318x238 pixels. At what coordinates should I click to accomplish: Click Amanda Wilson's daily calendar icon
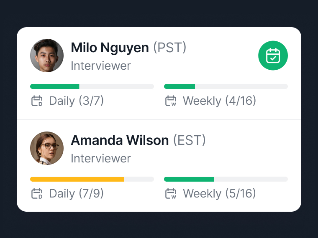coord(37,193)
